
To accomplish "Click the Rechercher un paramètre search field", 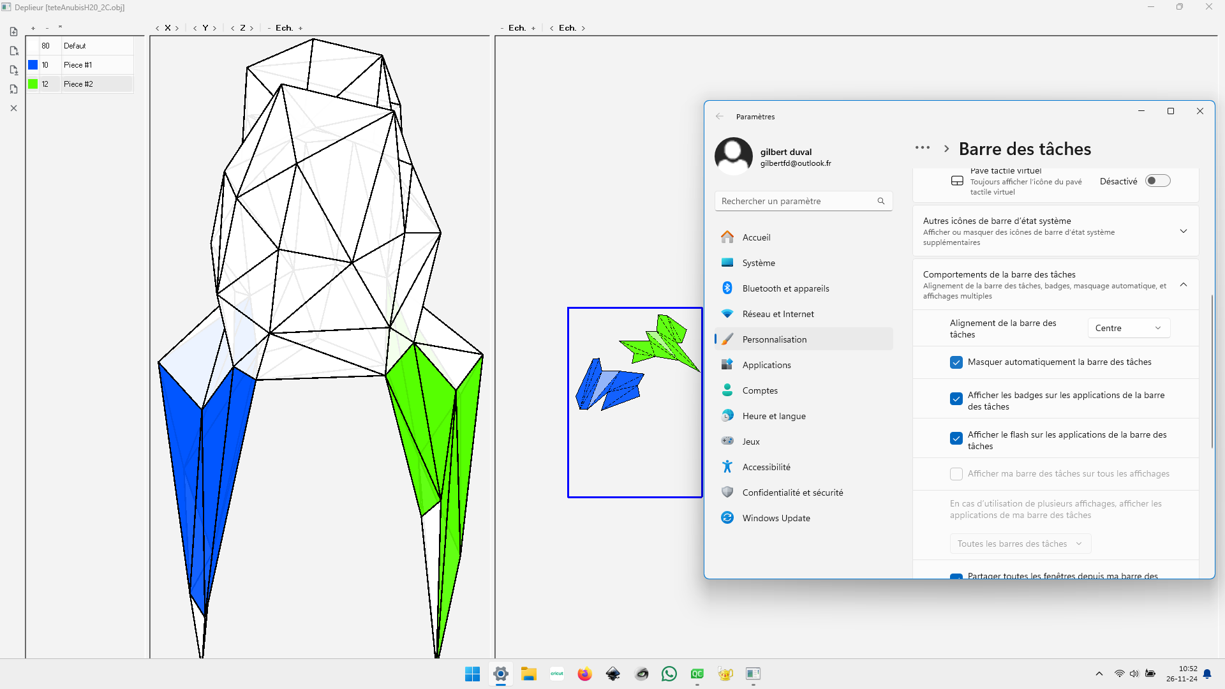I will 798,201.
